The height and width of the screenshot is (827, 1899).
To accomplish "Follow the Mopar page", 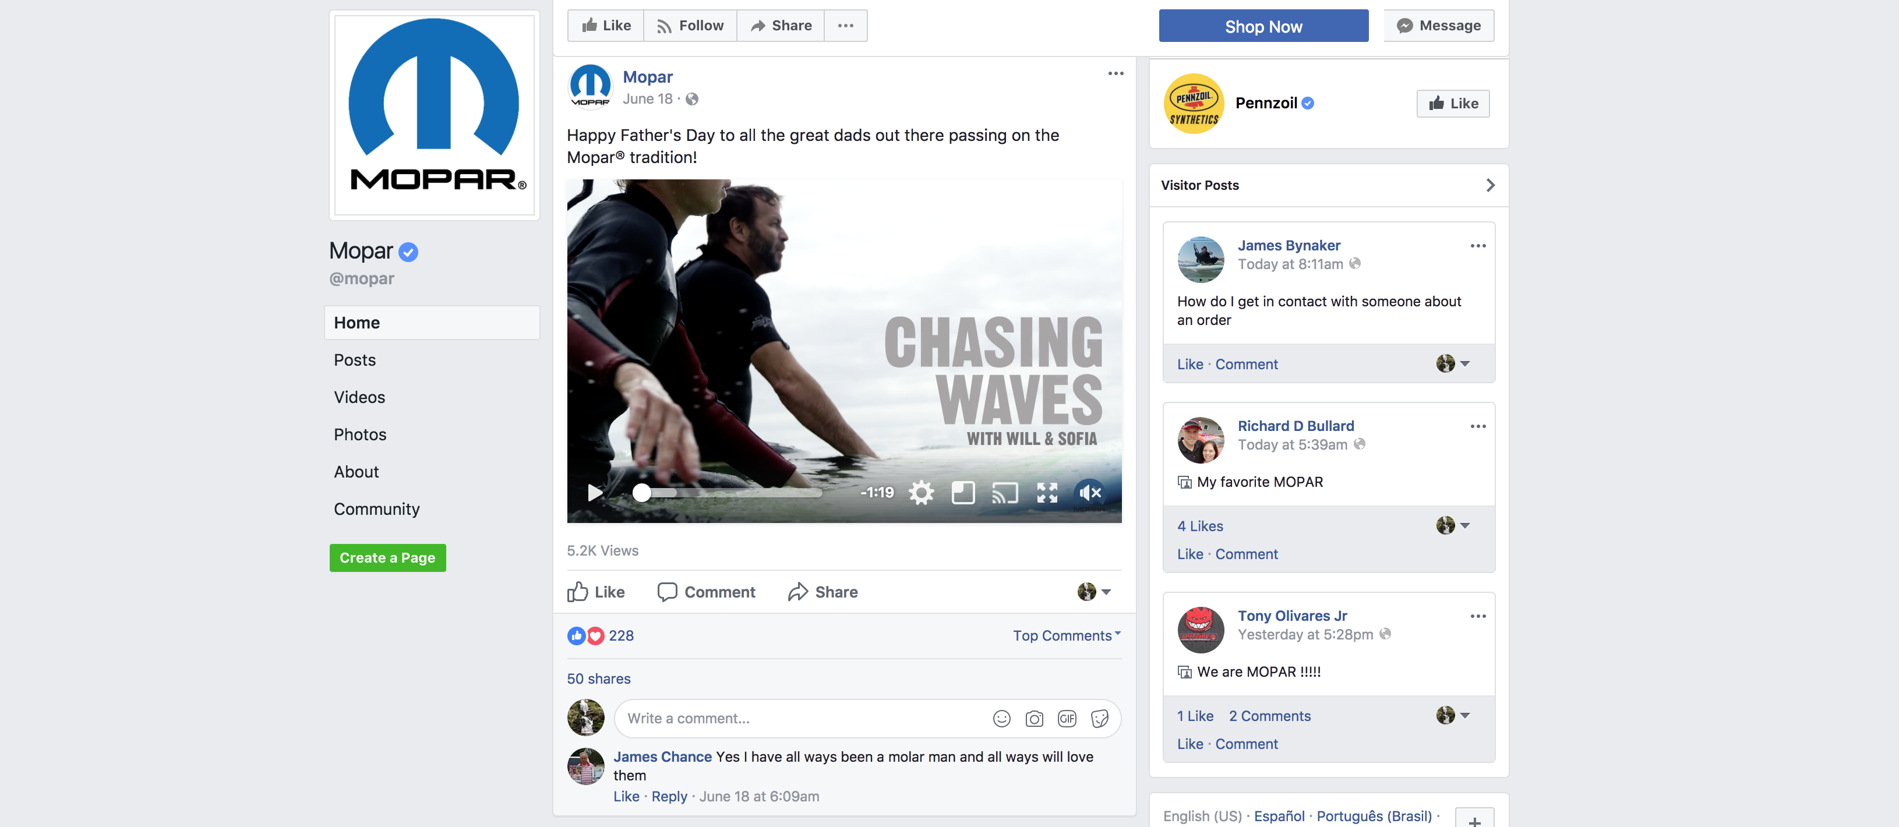I will tap(690, 26).
